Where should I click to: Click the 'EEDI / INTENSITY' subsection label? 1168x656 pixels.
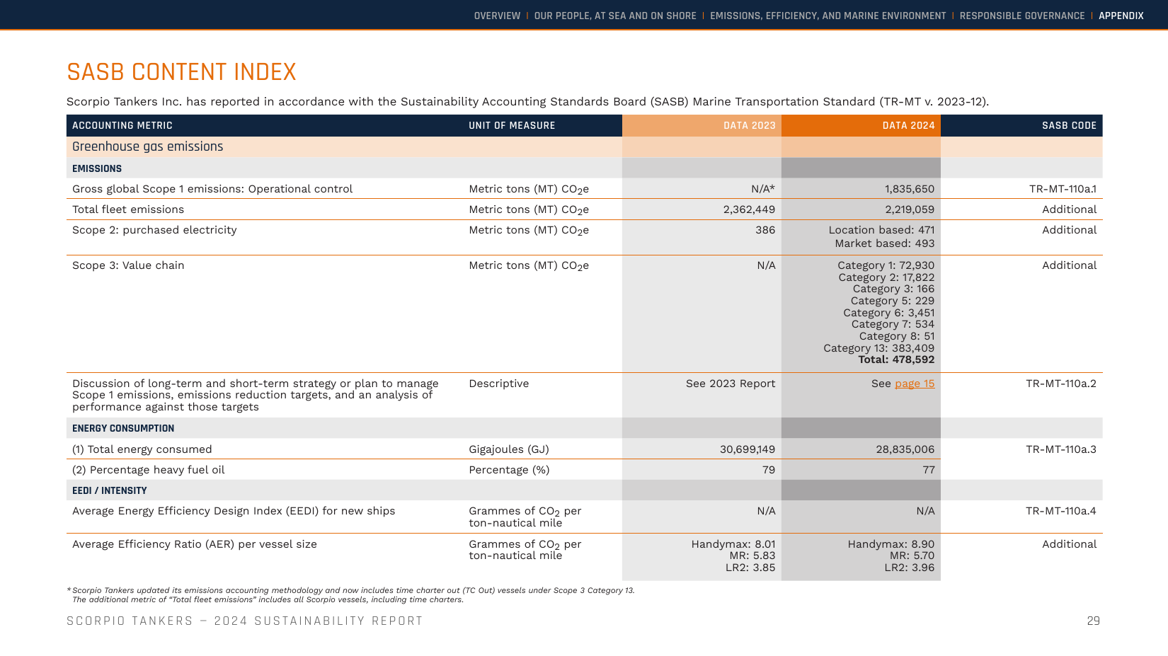pyautogui.click(x=110, y=490)
